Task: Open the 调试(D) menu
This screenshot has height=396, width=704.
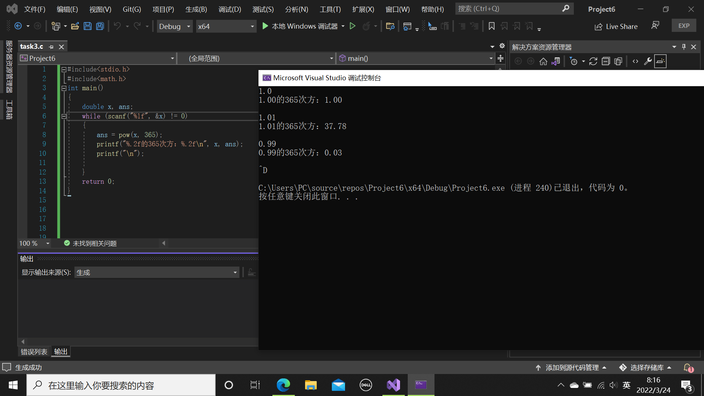Action: [x=230, y=9]
